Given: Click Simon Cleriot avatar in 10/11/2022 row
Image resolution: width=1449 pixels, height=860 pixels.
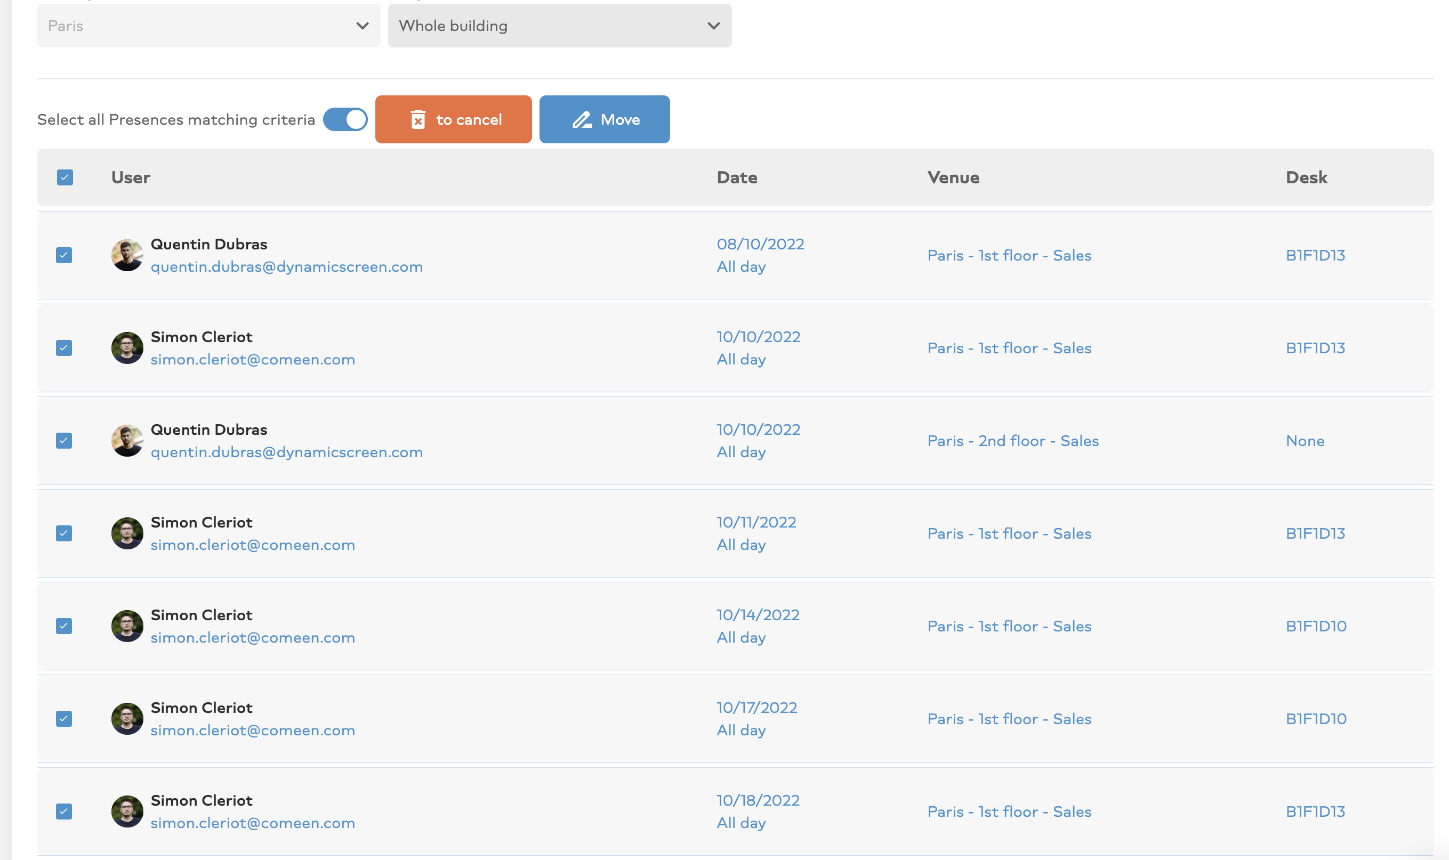Looking at the screenshot, I should click(x=127, y=533).
